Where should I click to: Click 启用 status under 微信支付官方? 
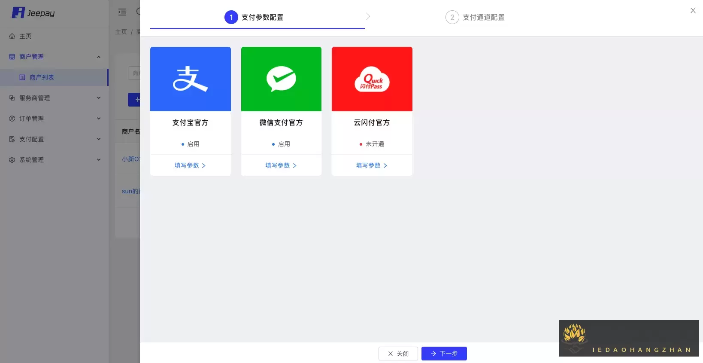[x=281, y=144]
